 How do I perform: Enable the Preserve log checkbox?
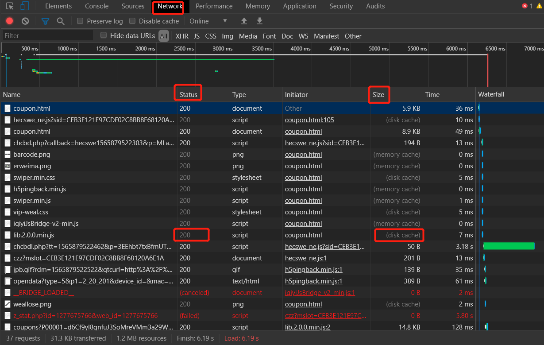click(80, 21)
